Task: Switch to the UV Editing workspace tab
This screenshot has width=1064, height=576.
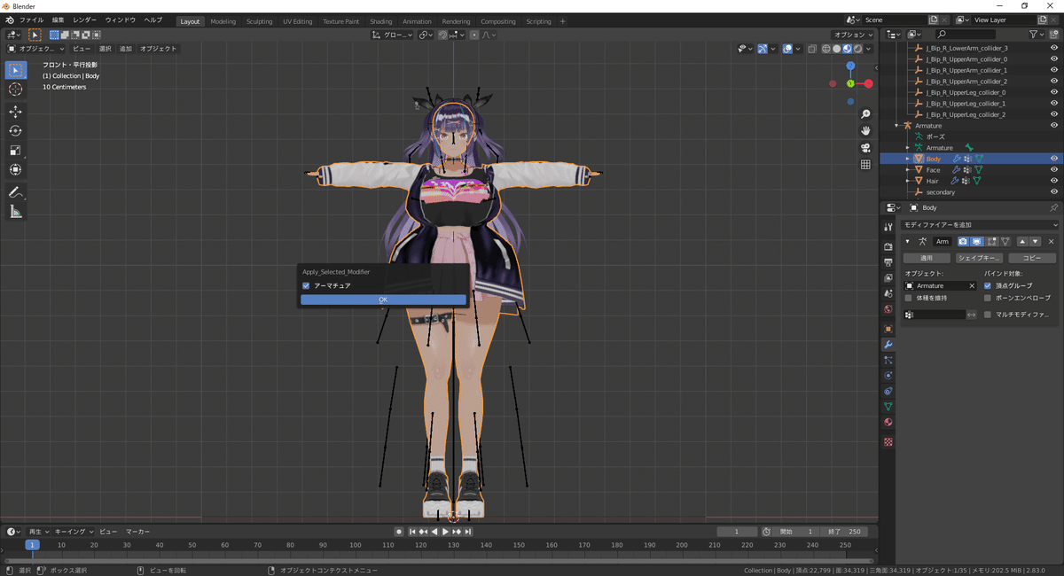Action: click(x=297, y=19)
